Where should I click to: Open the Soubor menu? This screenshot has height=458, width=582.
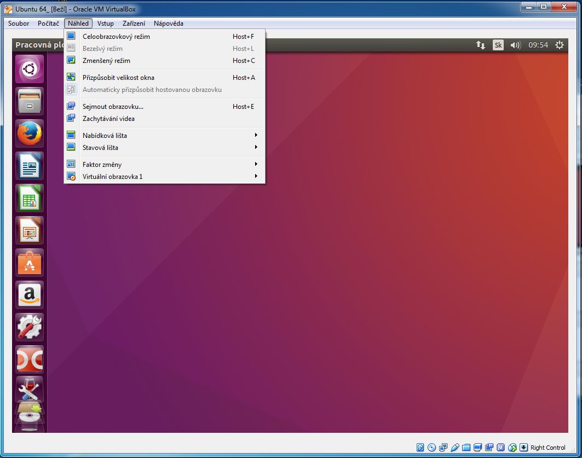pos(19,24)
